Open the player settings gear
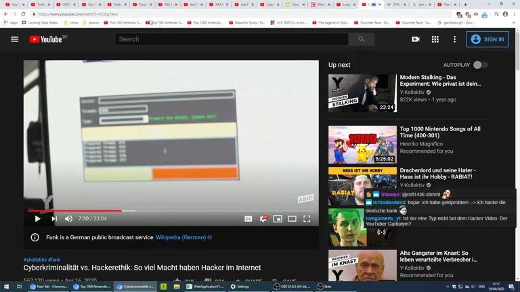Image resolution: width=520 pixels, height=292 pixels. pos(263,219)
